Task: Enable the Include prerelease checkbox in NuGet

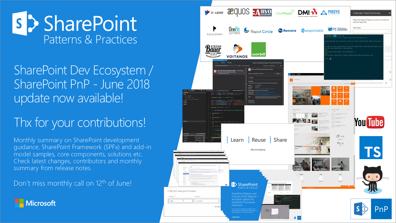Action: pyautogui.click(x=241, y=66)
